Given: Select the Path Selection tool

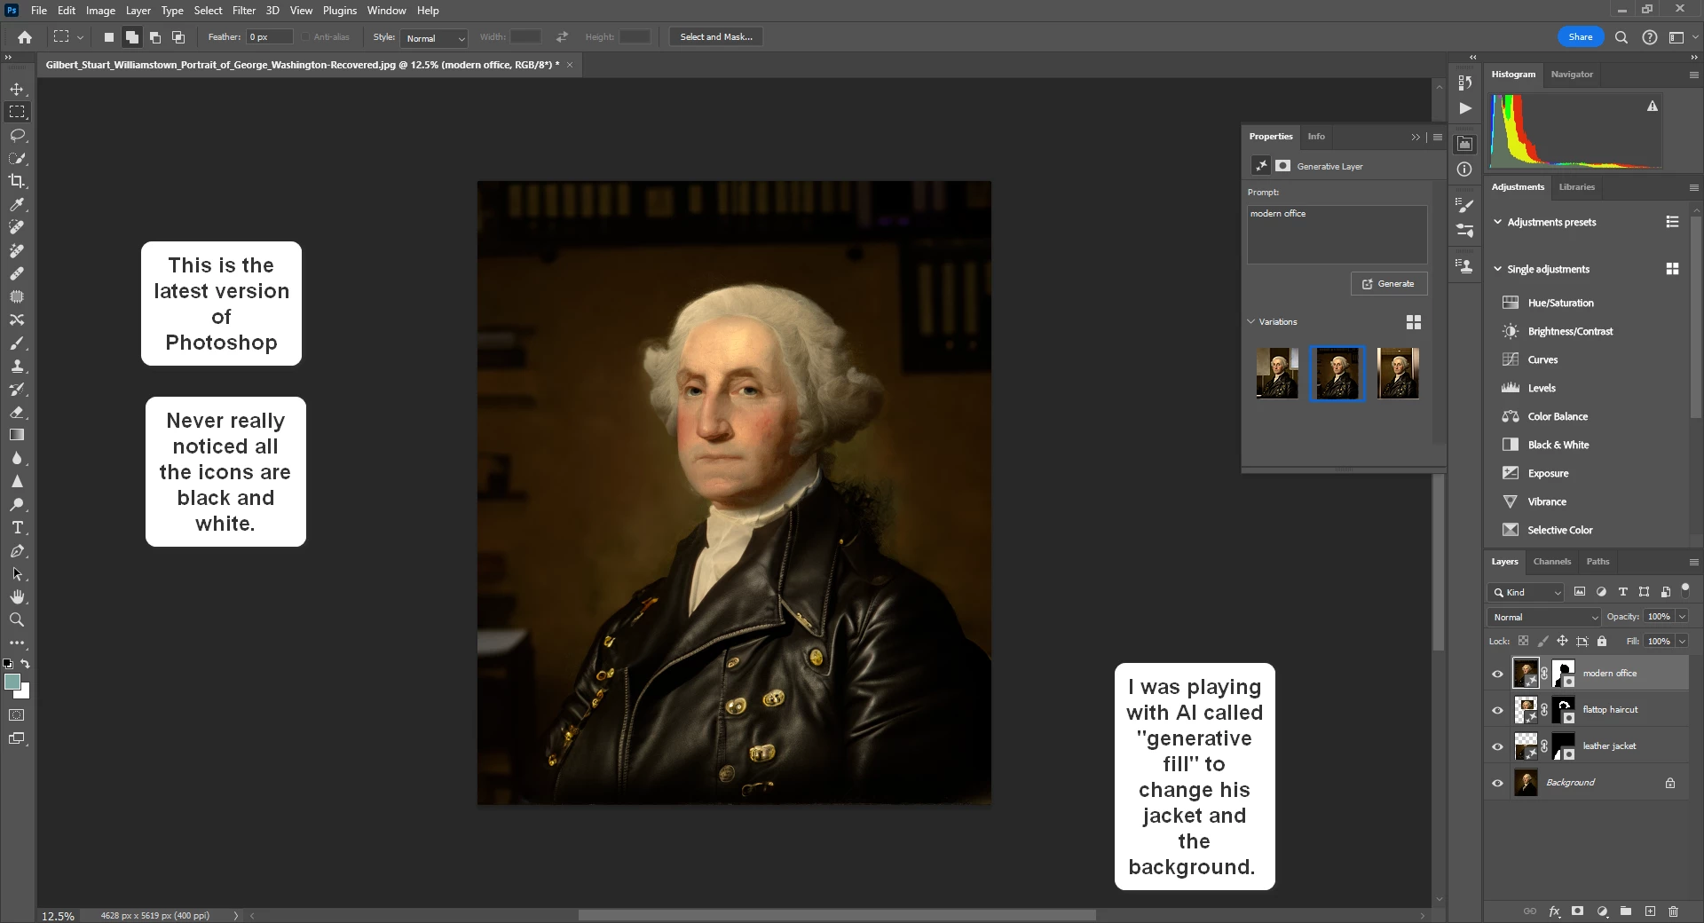Looking at the screenshot, I should pos(17,573).
